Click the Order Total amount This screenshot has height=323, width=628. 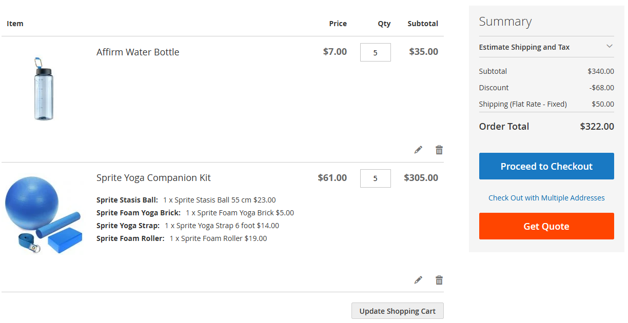(597, 126)
